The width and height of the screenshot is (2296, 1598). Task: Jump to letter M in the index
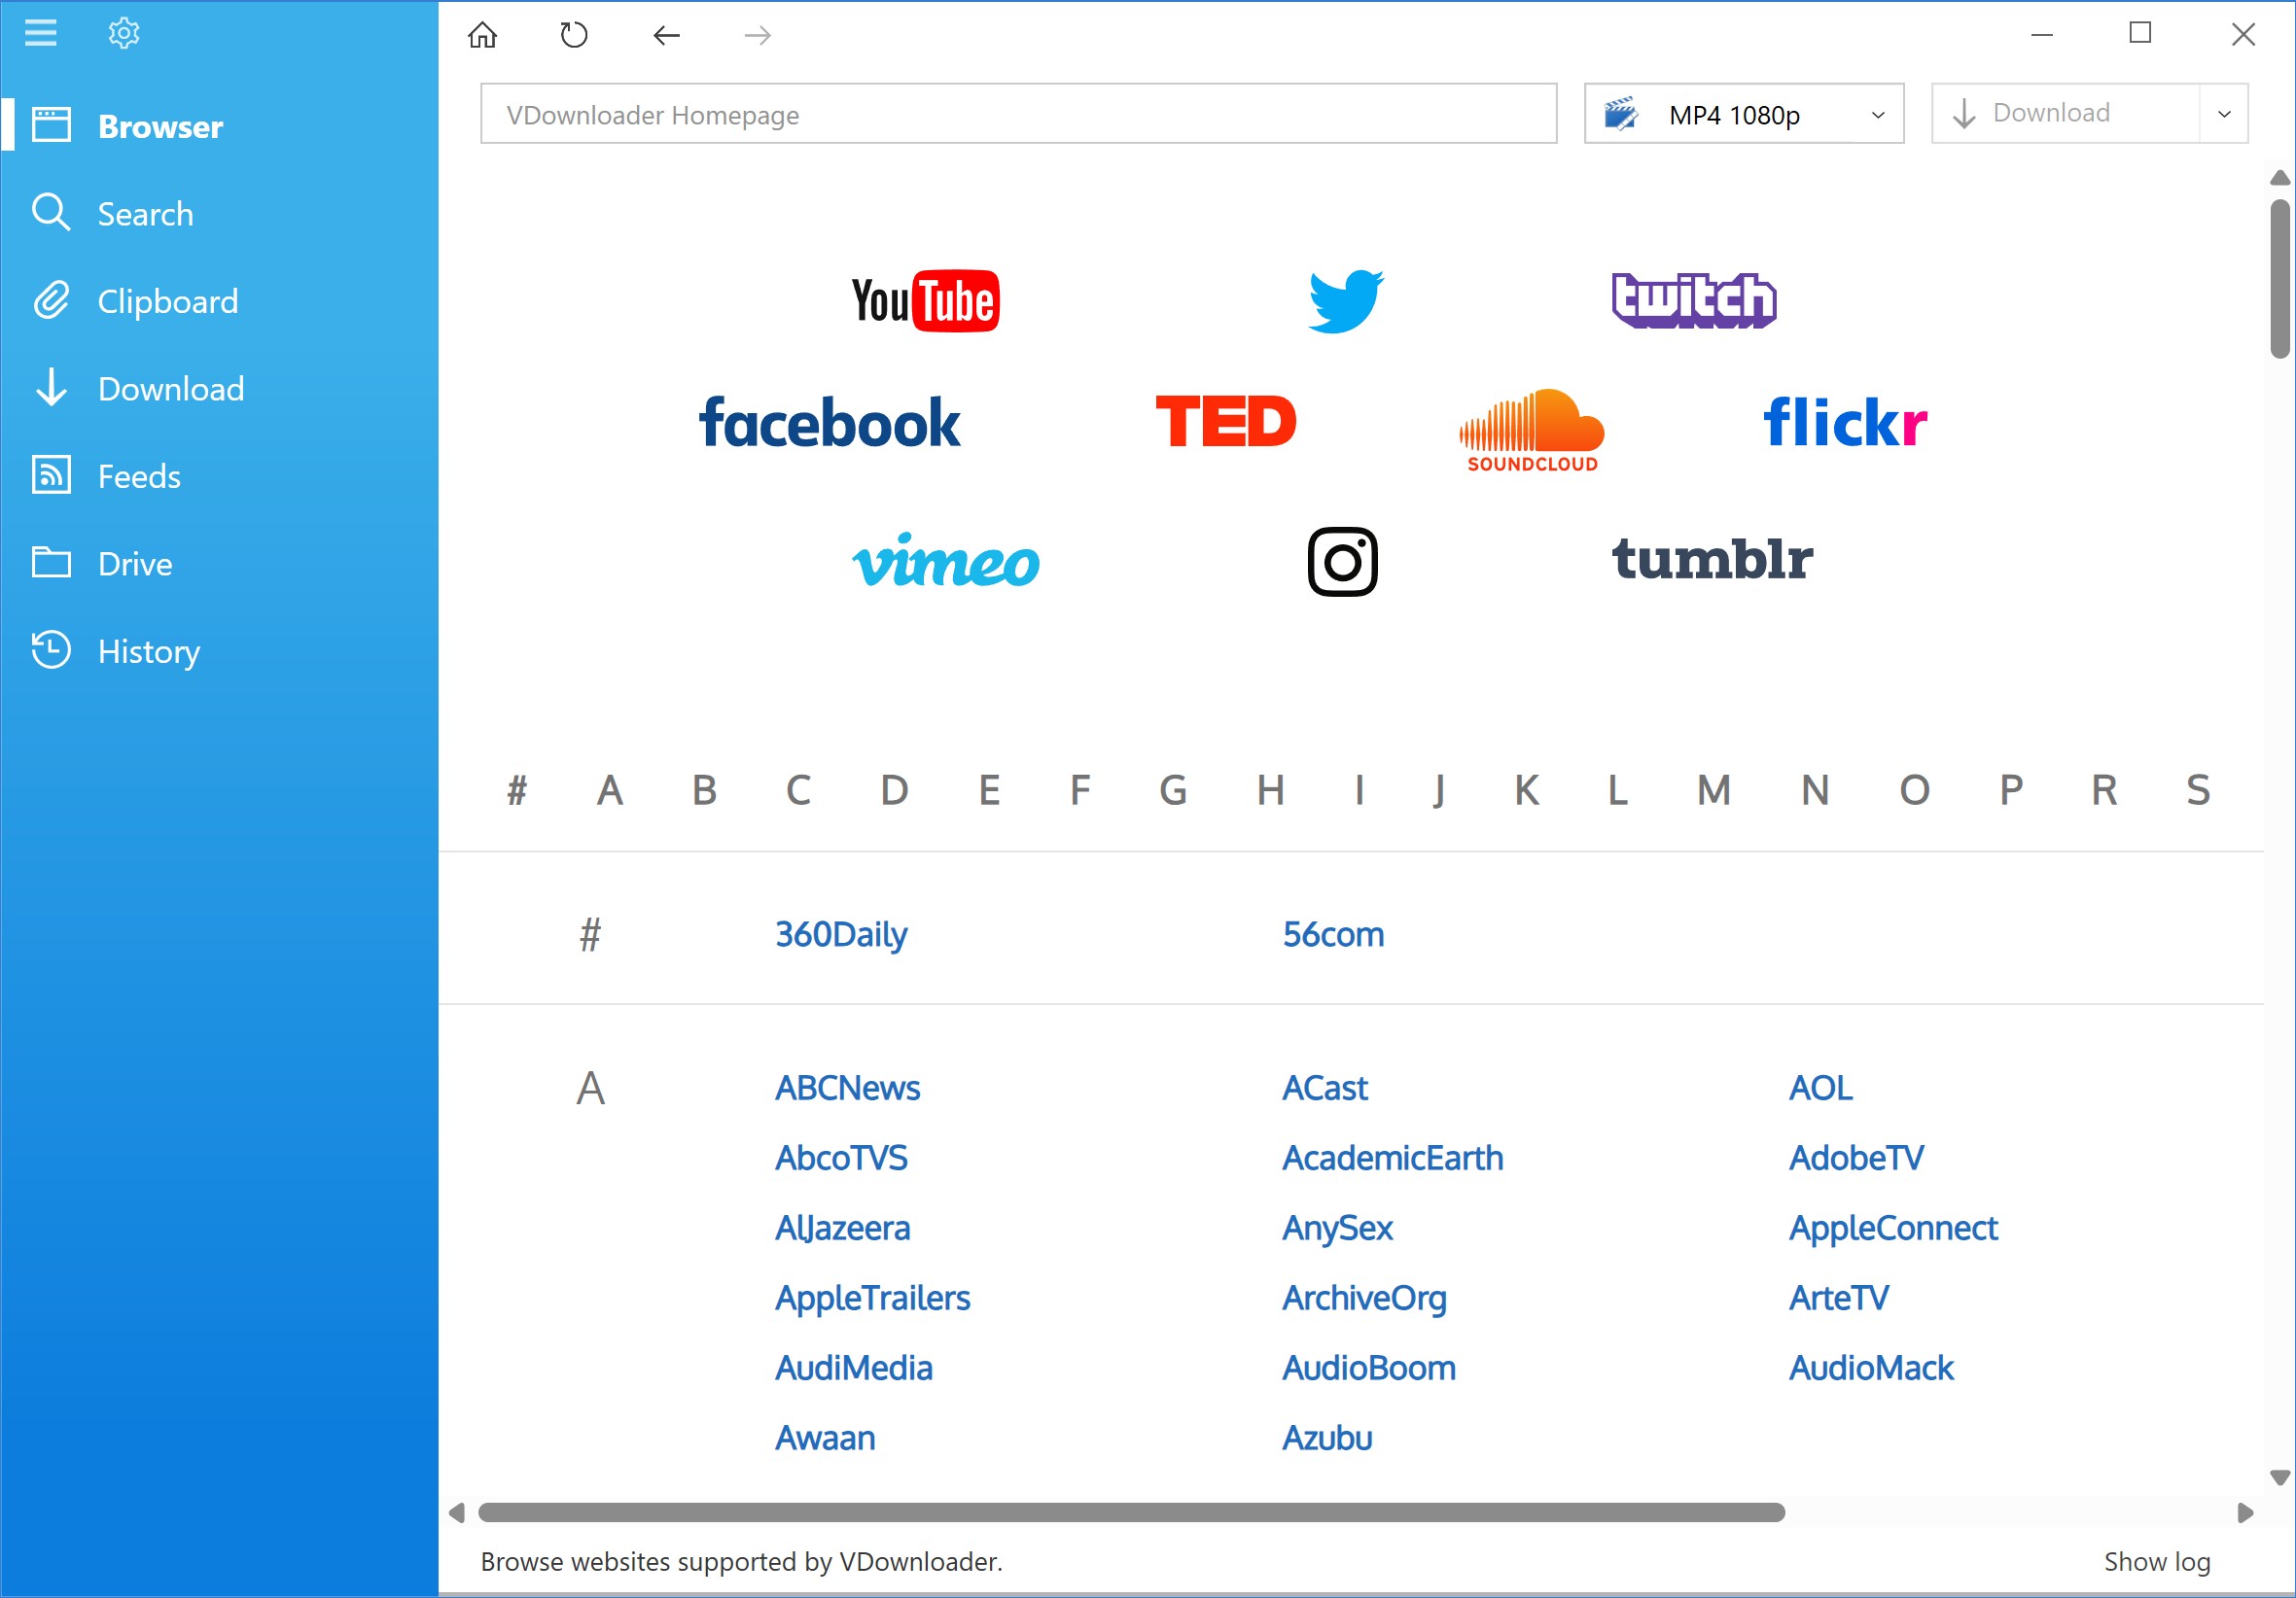[1713, 789]
